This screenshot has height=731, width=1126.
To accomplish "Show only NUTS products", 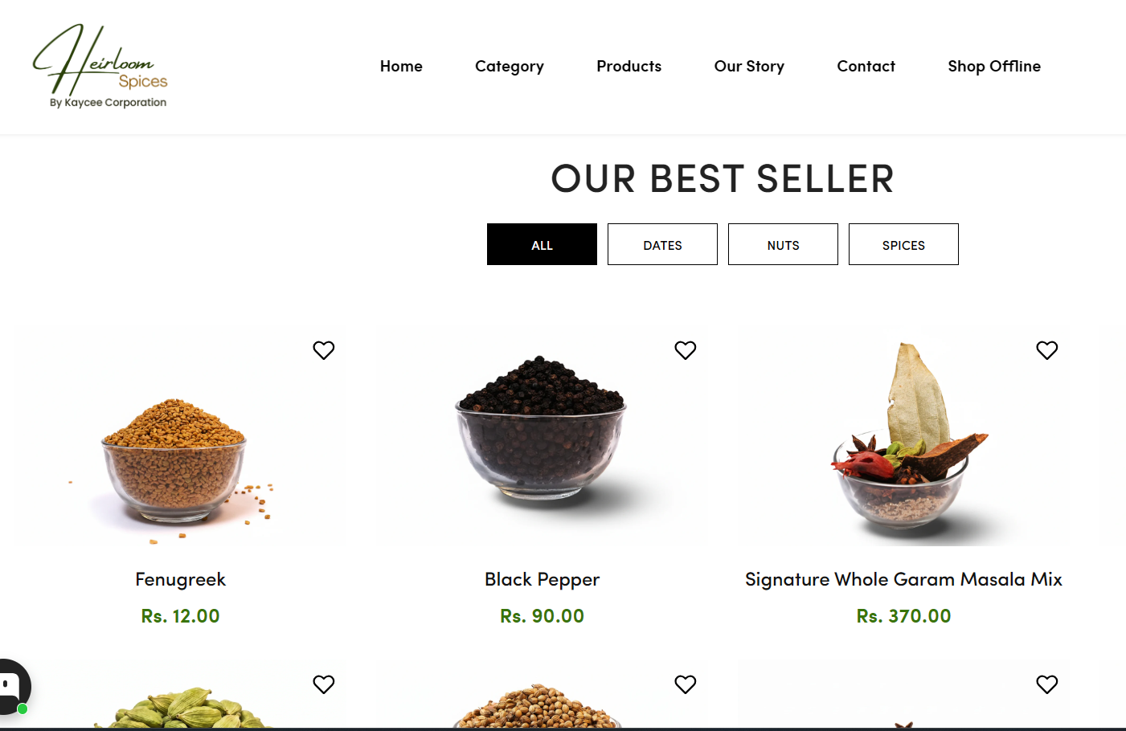I will (783, 244).
